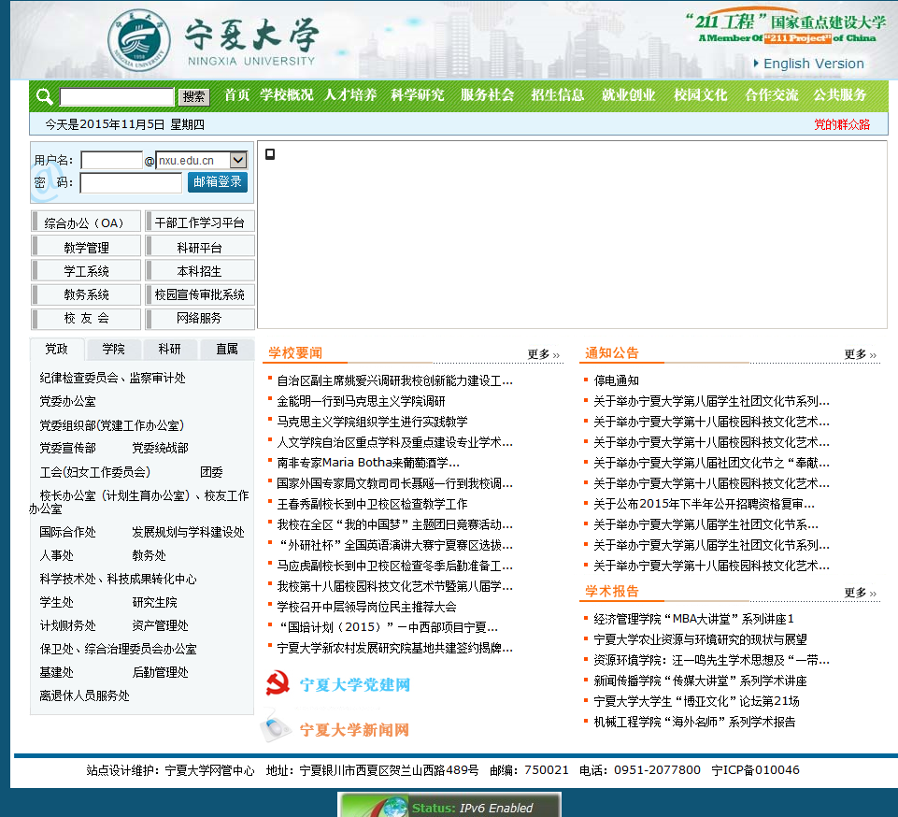Open the 服务社会 menu item

click(488, 94)
